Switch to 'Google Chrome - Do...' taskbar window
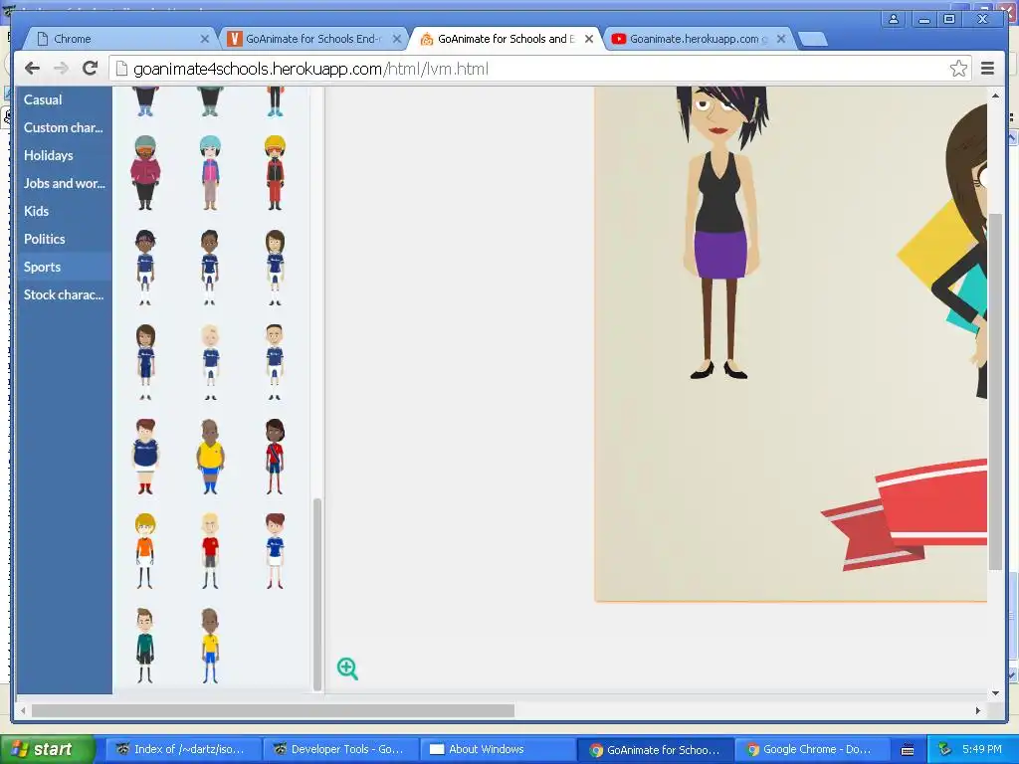Image resolution: width=1019 pixels, height=764 pixels. [x=812, y=750]
